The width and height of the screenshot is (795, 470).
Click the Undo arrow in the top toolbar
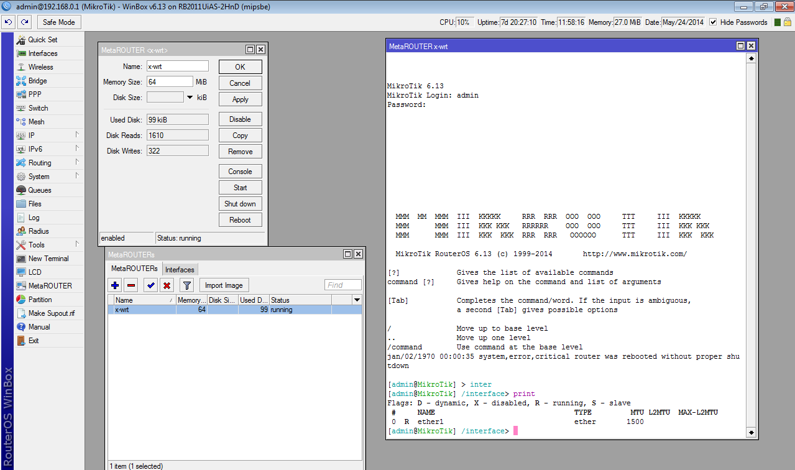click(x=8, y=22)
